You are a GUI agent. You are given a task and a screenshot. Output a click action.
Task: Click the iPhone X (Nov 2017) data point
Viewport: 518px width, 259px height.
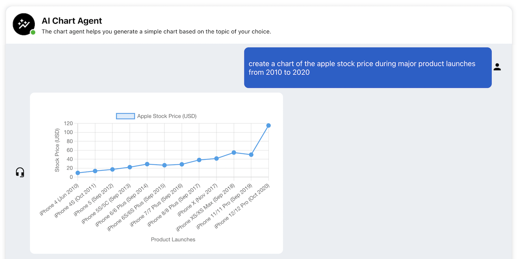pyautogui.click(x=217, y=159)
